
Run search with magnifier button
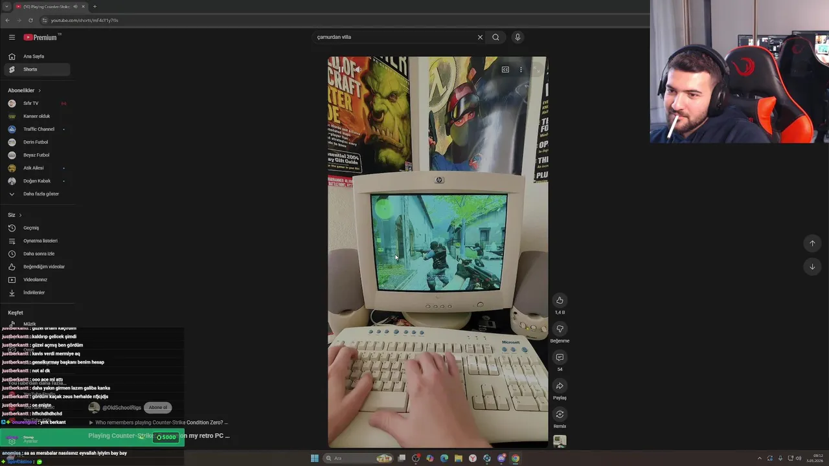click(495, 37)
